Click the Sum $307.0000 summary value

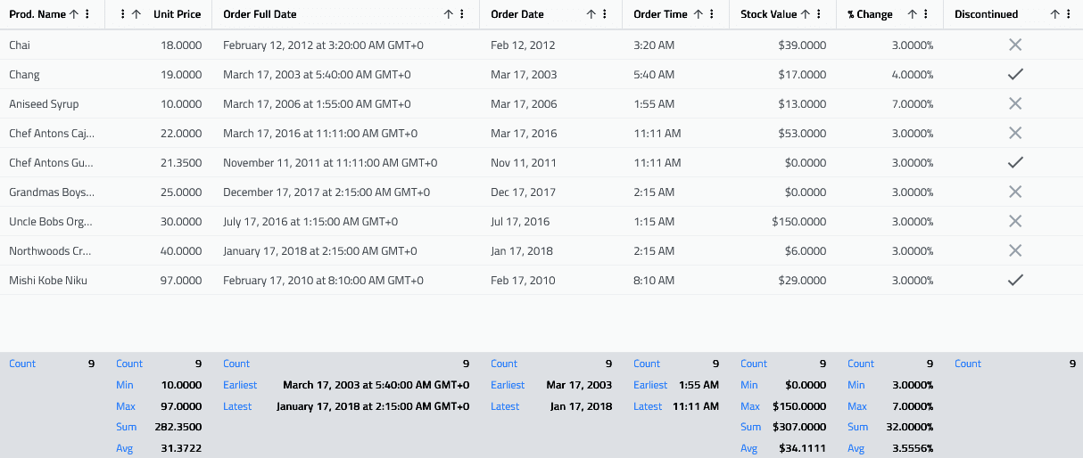click(799, 428)
